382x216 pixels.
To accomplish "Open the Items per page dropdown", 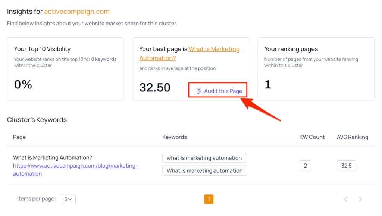I will 68,199.
